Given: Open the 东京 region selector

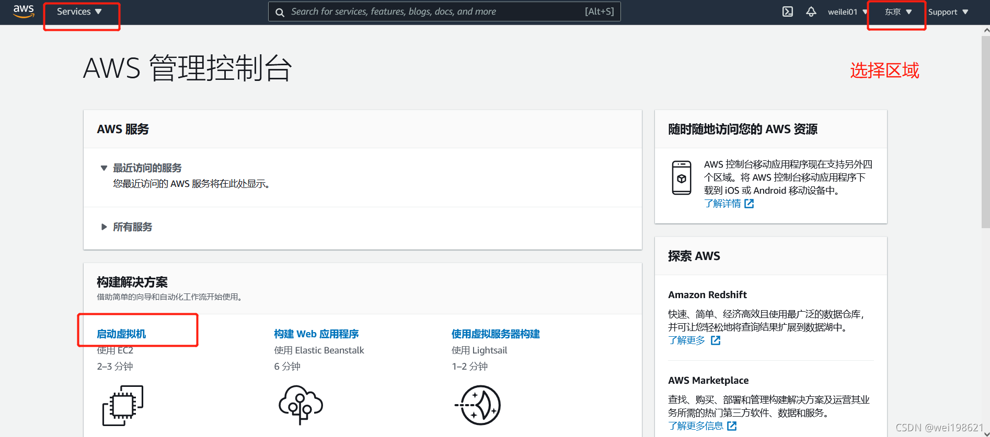Looking at the screenshot, I should 898,12.
